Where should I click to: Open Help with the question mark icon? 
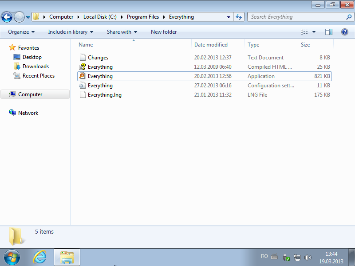pos(345,32)
